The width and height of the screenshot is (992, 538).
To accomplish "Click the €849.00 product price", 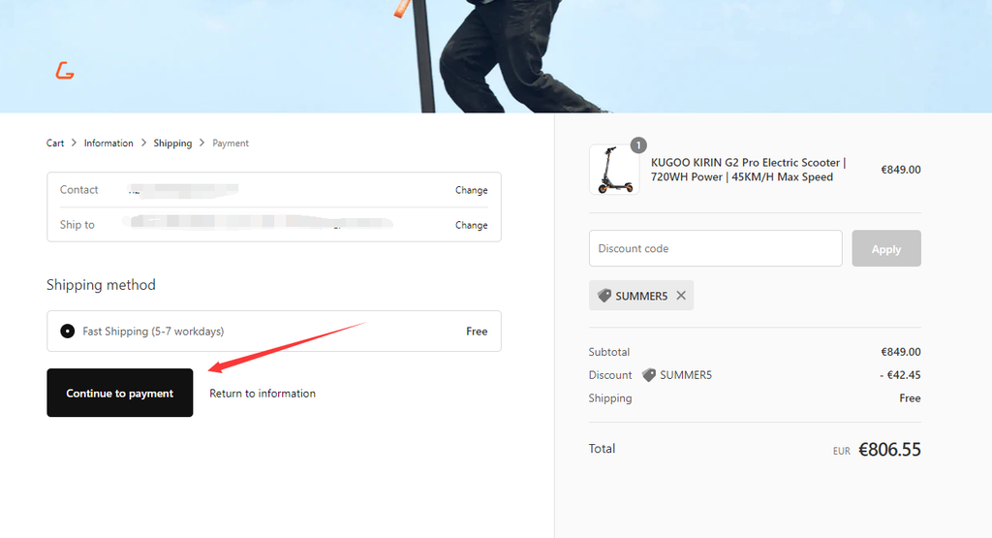I will [901, 170].
